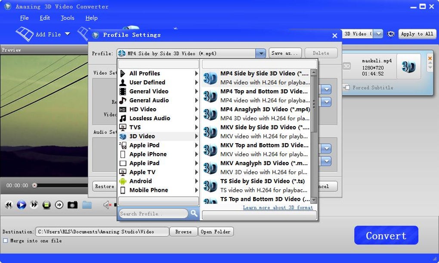Click the Save as... button
439x263 pixels.
point(285,53)
